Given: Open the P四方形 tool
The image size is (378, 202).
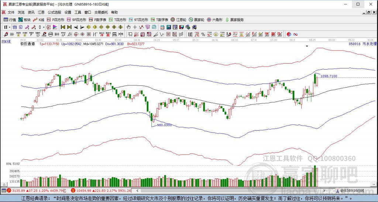Looking at the screenshot, I should [55, 20].
